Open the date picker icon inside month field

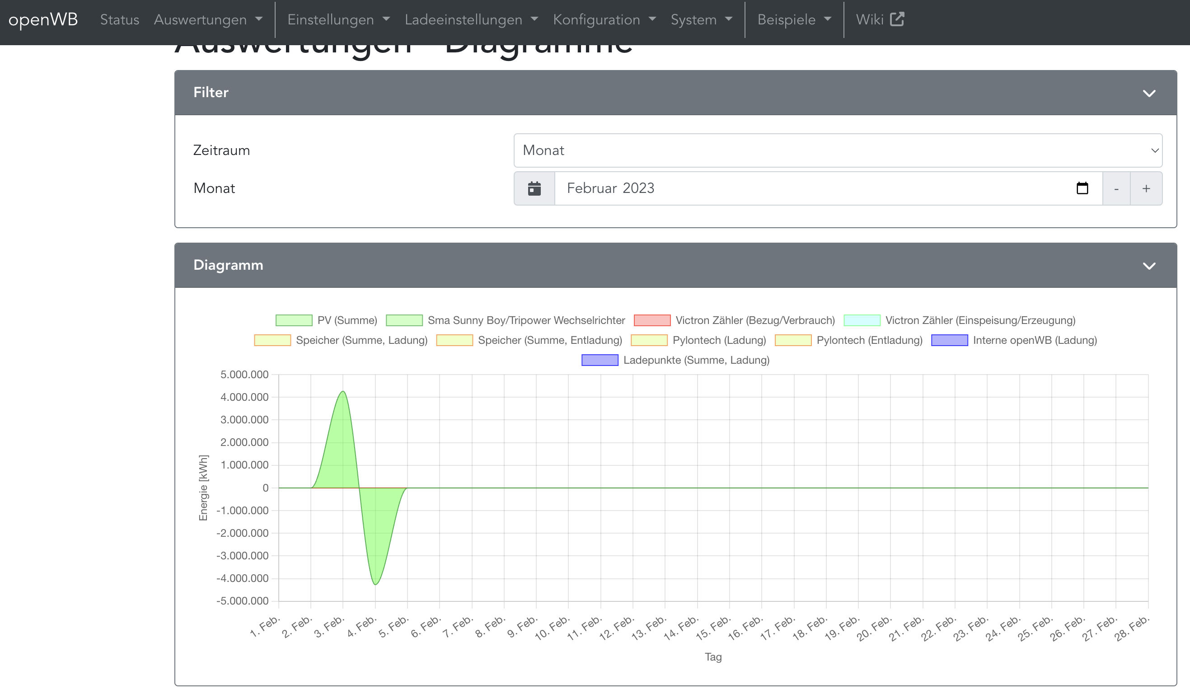[1082, 188]
